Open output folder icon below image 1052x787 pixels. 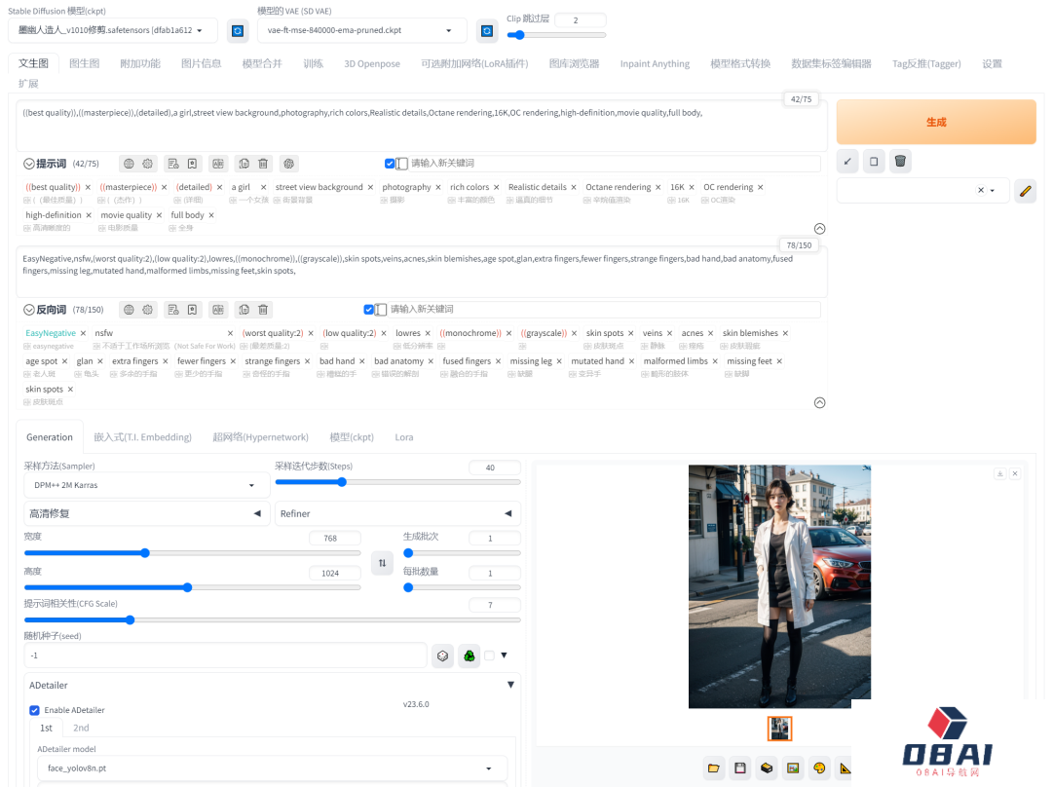714,768
